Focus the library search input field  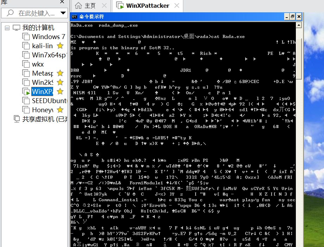34,13
